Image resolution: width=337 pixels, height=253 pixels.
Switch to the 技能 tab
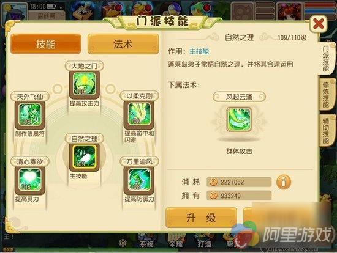(45, 44)
